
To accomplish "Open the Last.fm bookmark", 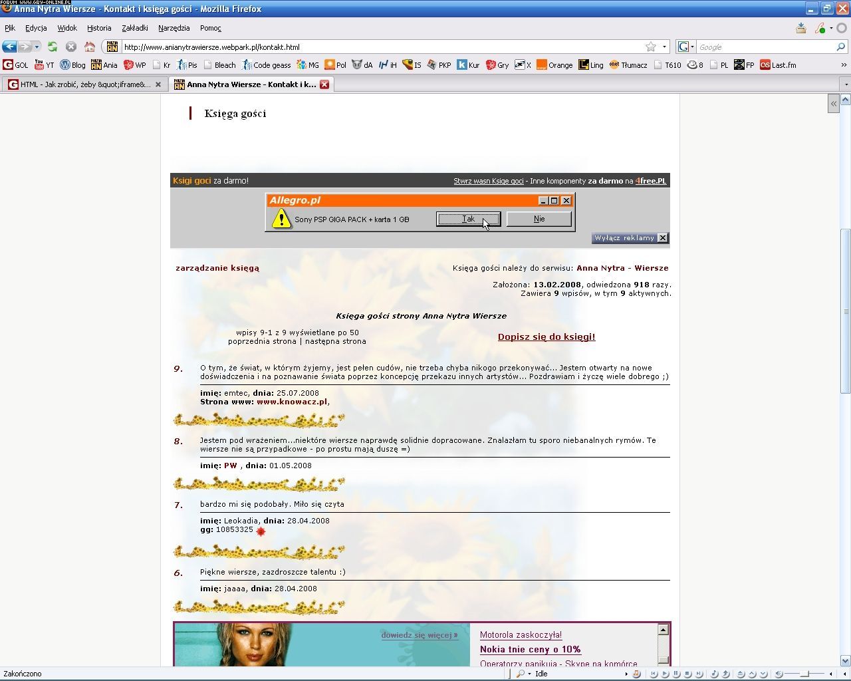I will click(x=778, y=65).
